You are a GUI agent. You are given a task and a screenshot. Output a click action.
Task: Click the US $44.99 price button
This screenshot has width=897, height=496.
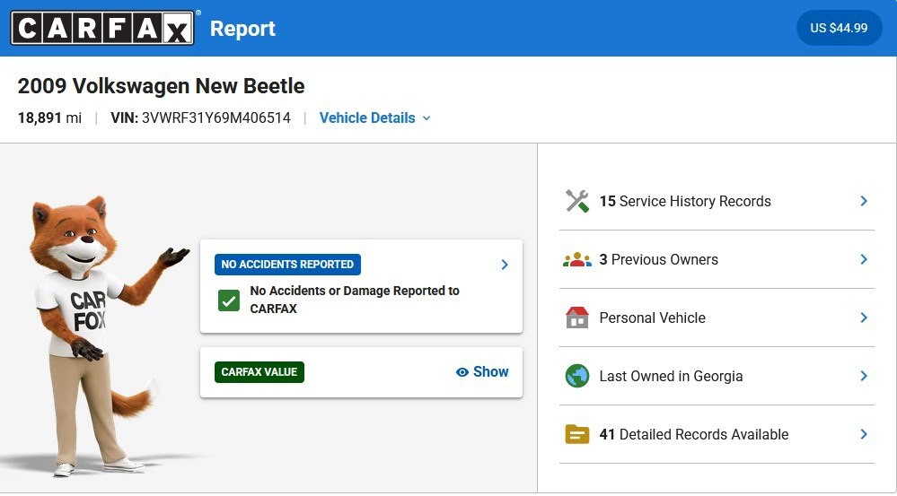coord(839,28)
